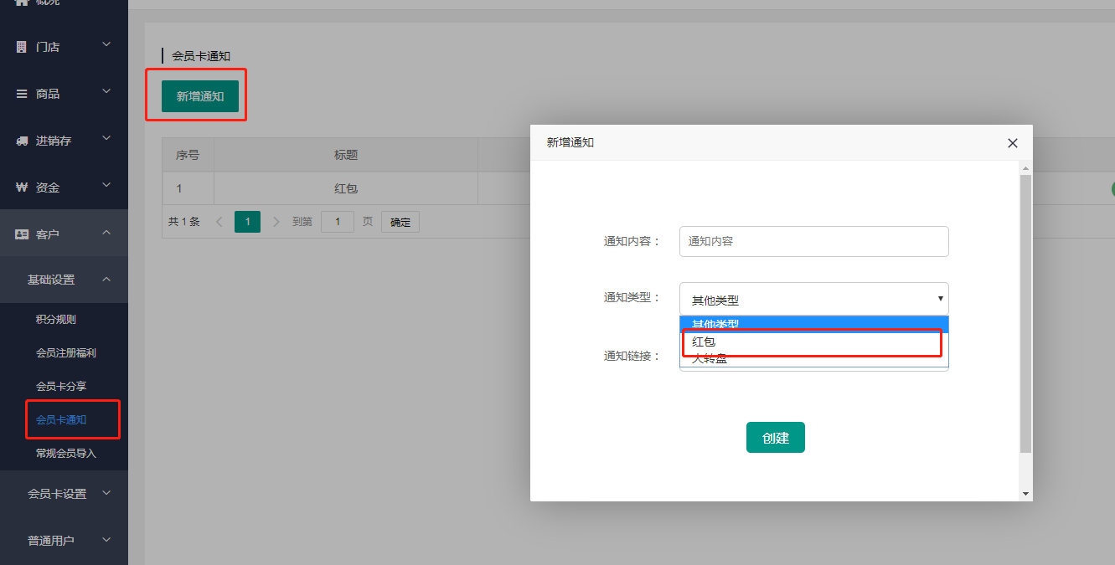This screenshot has width=1115, height=565.
Task: Expand the 会员卡设置 submenu chevron
Action: [x=106, y=492]
